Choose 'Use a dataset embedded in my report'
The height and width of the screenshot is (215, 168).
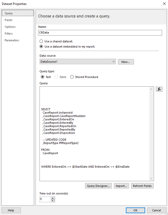click(41, 47)
